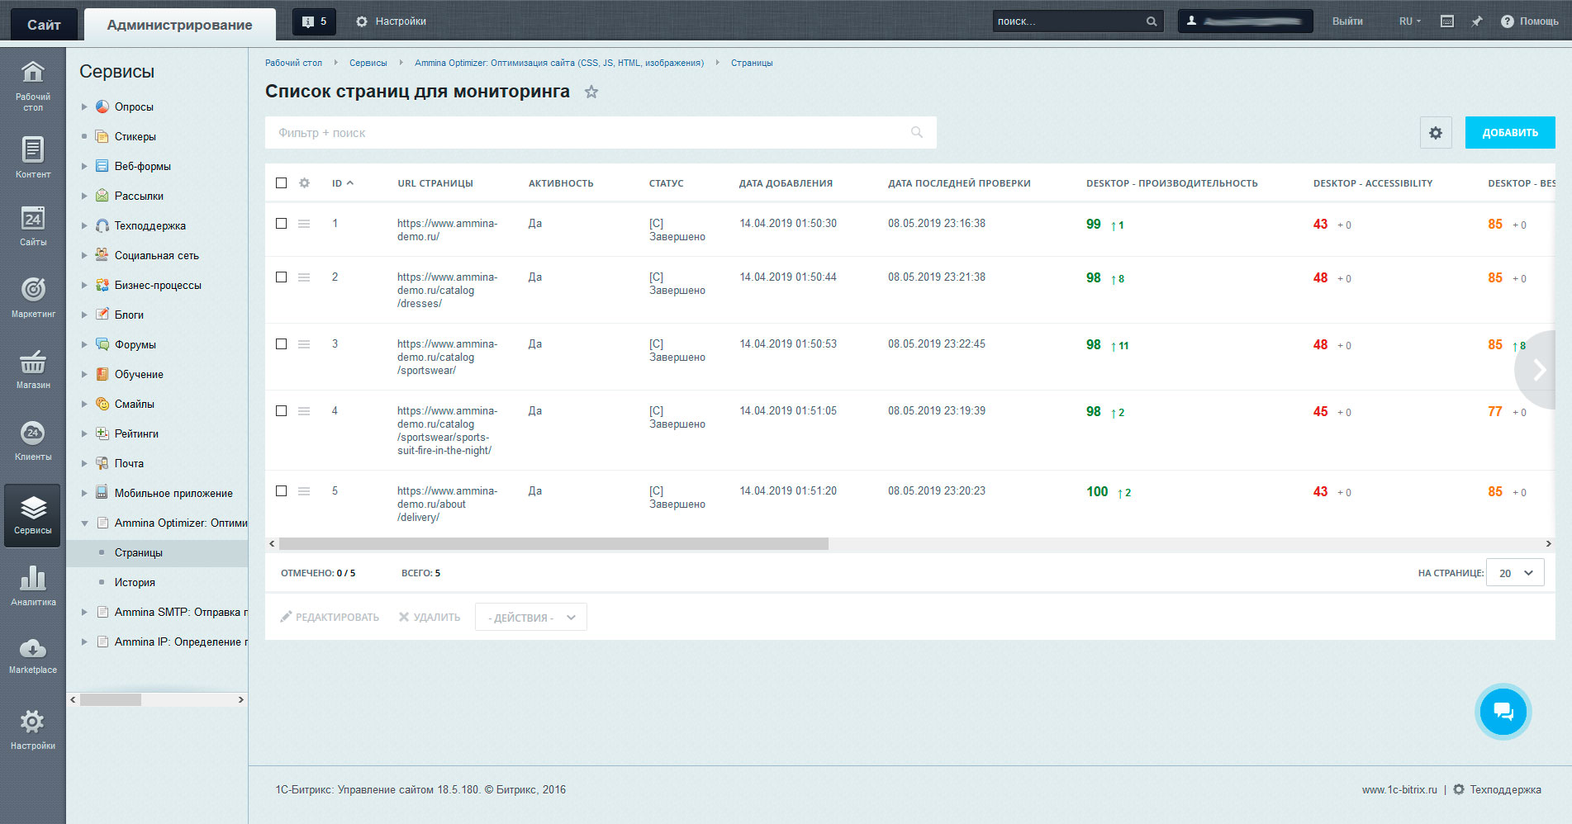Open the RU language dropdown

(x=1410, y=21)
